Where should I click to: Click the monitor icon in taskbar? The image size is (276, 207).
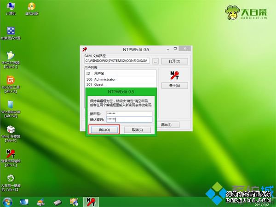point(24,202)
